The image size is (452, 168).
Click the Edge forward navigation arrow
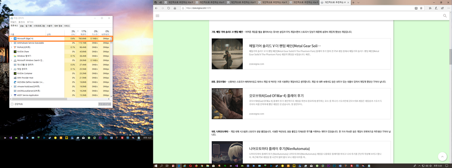pos(163,8)
